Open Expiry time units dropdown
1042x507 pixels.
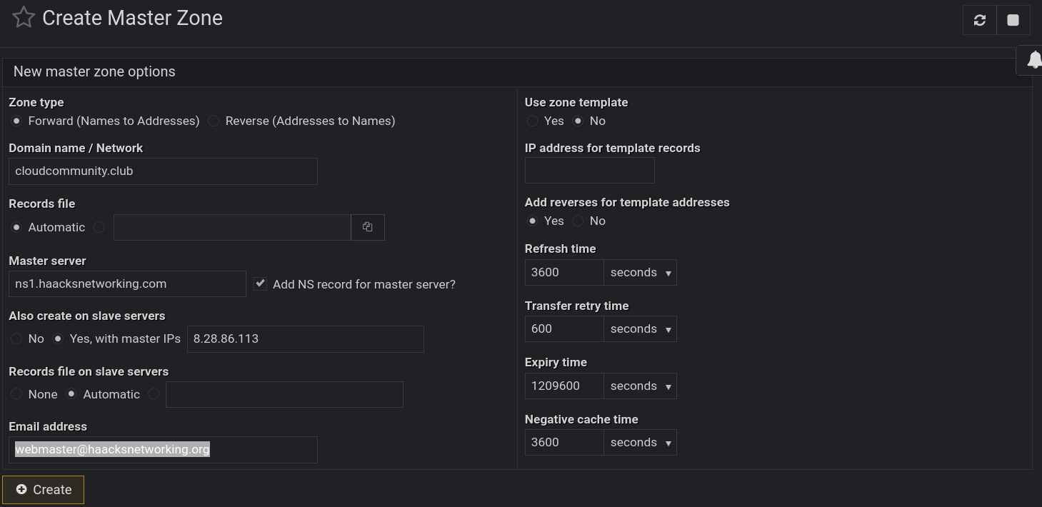click(x=640, y=386)
